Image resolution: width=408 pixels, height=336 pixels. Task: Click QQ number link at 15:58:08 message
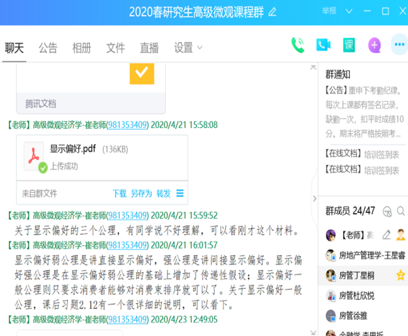127,125
